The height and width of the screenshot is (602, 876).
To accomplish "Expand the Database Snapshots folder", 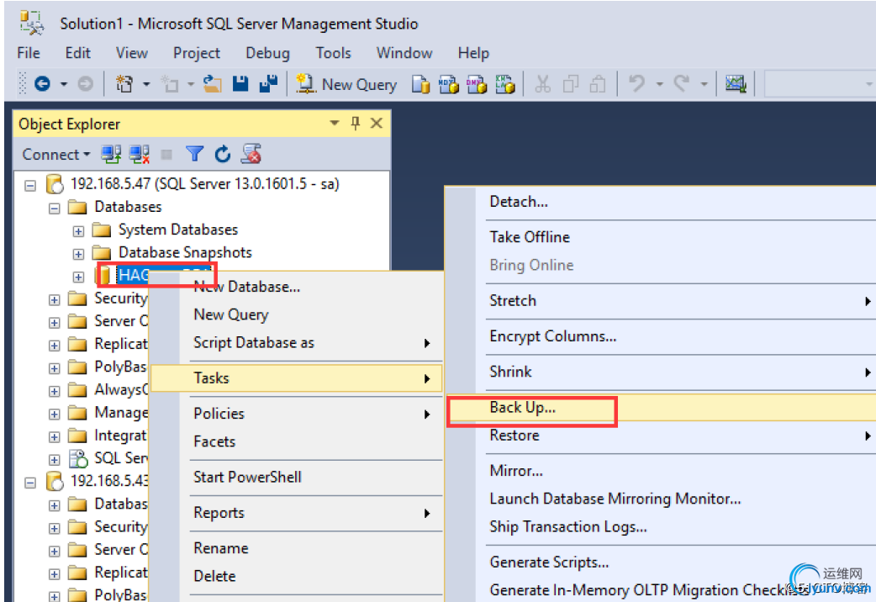I will click(x=78, y=254).
